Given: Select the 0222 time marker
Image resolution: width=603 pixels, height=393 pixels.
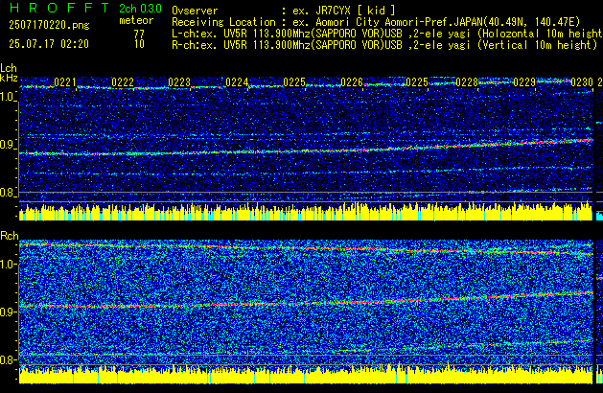Looking at the screenshot, I should tap(123, 82).
